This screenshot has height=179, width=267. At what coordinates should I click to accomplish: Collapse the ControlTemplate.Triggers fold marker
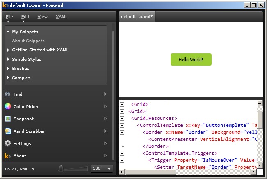pos(122,153)
